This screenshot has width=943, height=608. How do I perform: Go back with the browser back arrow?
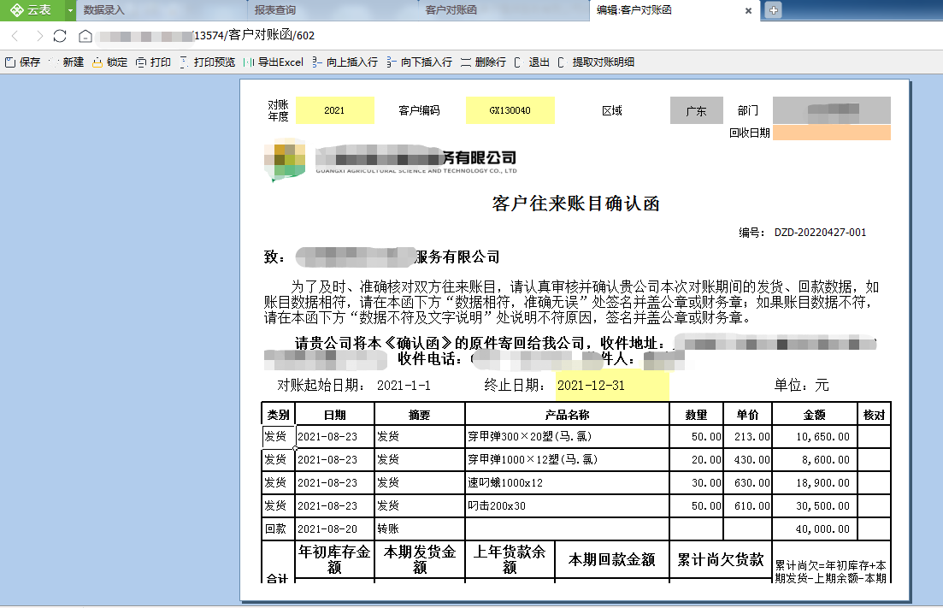coord(15,36)
